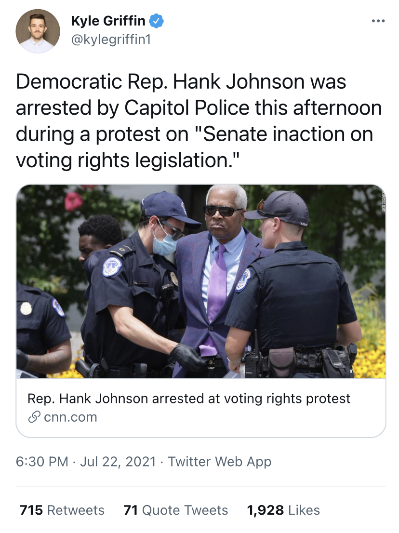View the 71 Quote Tweets
Image resolution: width=399 pixels, height=533 pixels.
[176, 510]
